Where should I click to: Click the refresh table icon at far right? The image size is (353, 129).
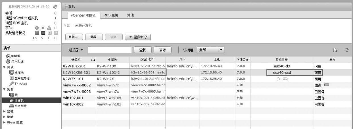click(346, 50)
